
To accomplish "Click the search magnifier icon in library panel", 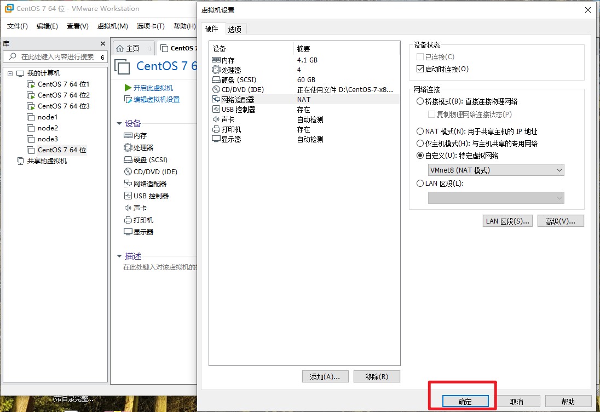I will coord(13,56).
